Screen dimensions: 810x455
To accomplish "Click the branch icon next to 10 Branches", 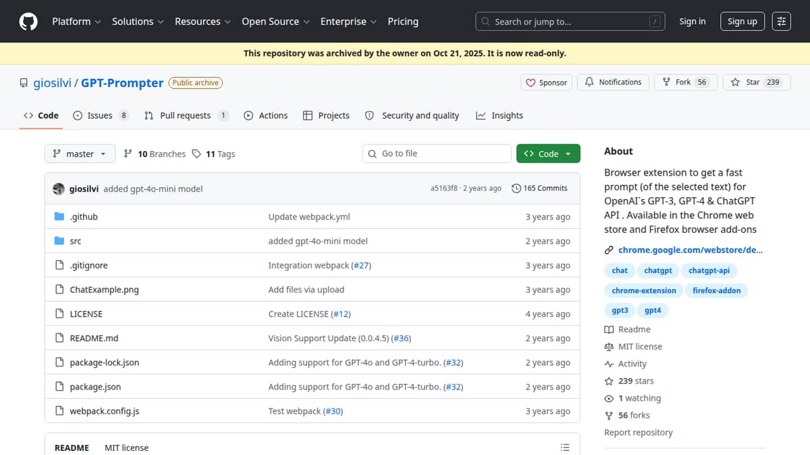I will click(x=128, y=154).
